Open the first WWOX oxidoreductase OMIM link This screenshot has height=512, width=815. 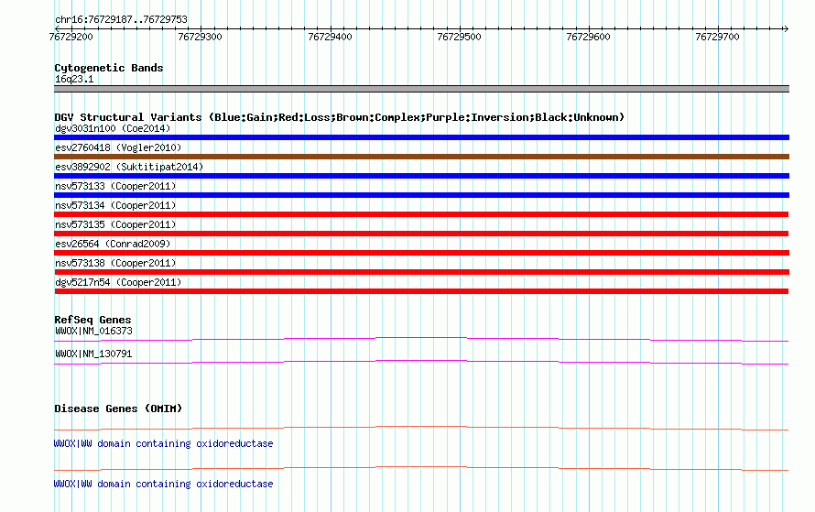tap(163, 443)
